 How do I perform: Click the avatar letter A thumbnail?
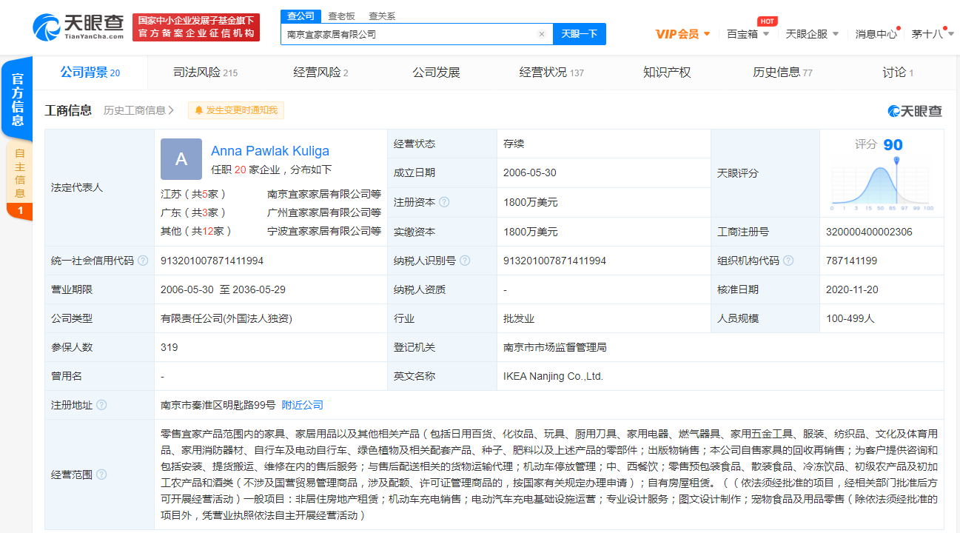coord(181,159)
